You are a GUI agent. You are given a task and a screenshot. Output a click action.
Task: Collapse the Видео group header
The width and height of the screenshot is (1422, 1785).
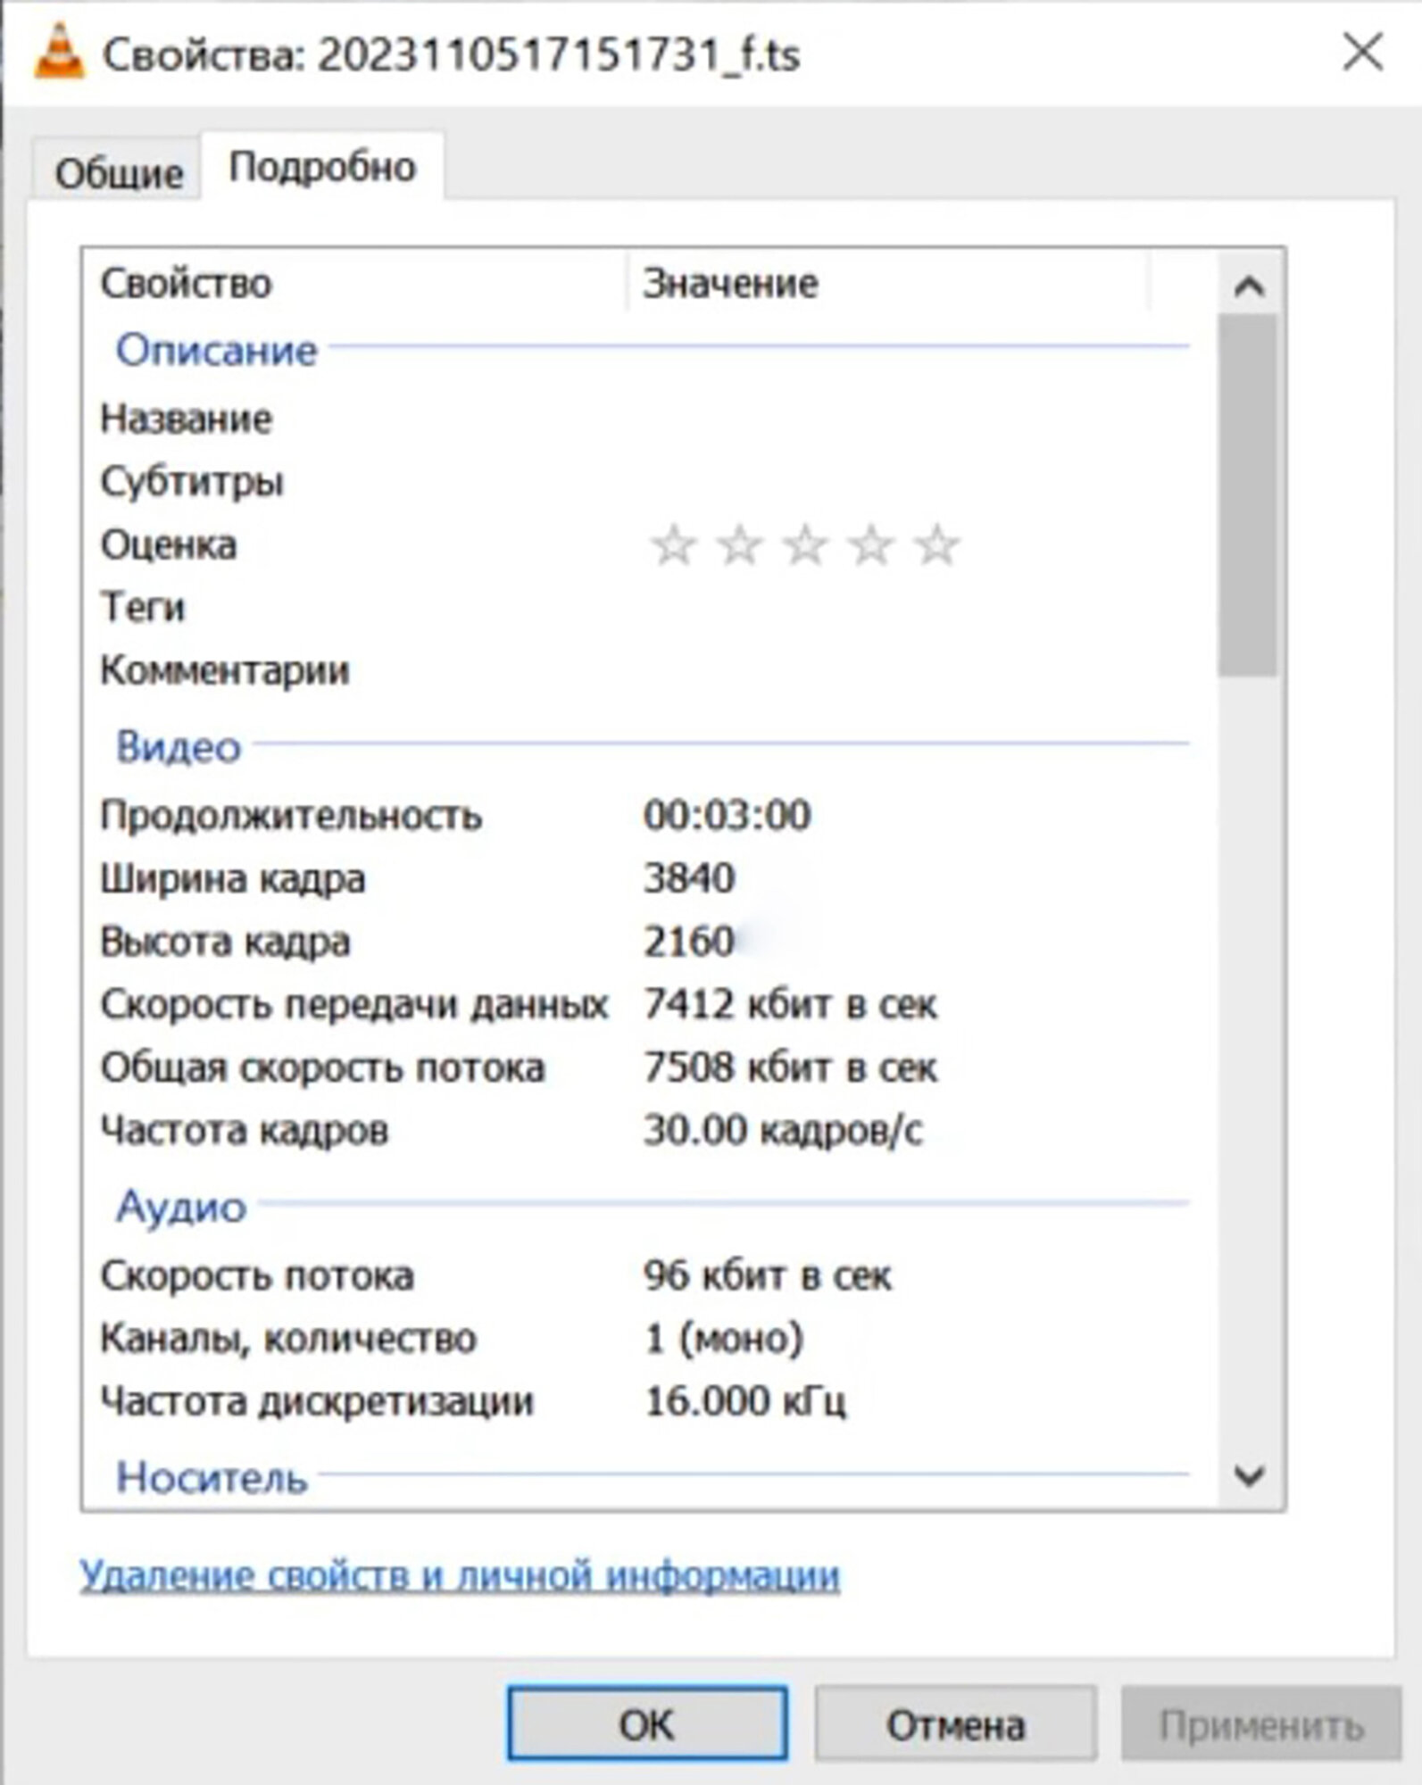point(179,747)
